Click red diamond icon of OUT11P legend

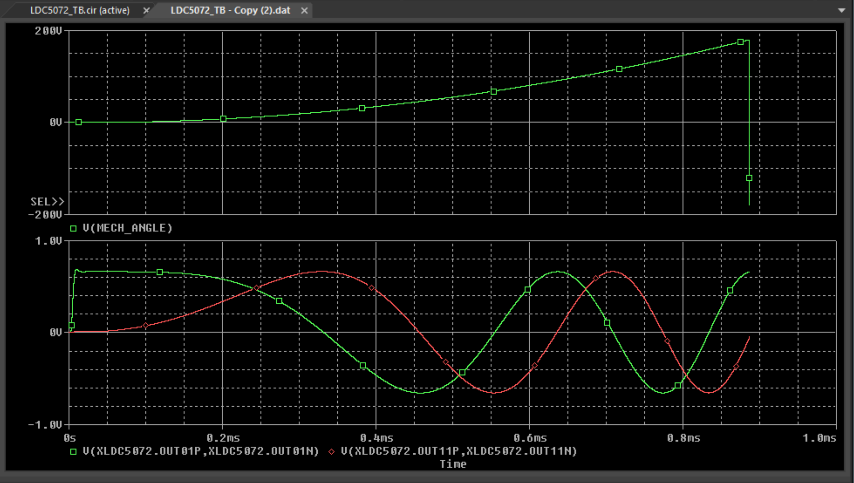pyautogui.click(x=331, y=452)
